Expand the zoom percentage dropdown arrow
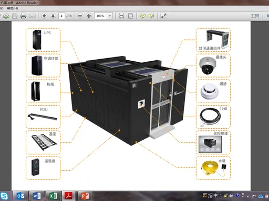The image size is (269, 201). [110, 16]
